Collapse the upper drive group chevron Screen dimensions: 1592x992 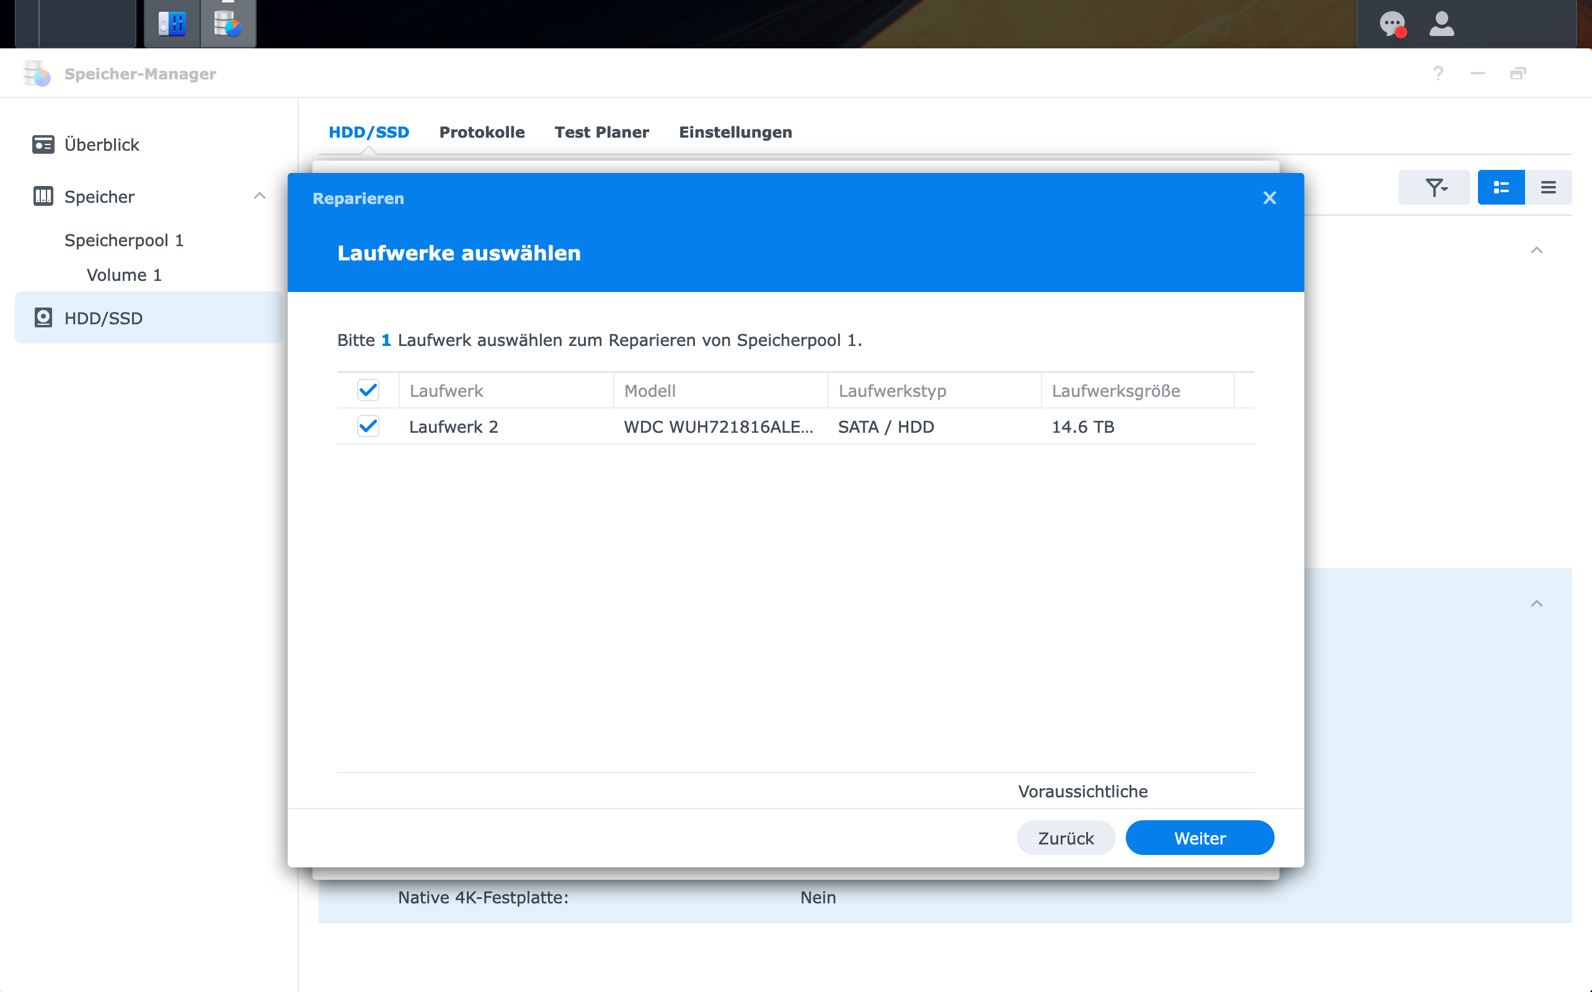(1536, 250)
